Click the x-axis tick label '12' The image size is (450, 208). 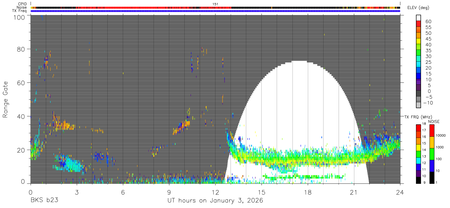215,191
